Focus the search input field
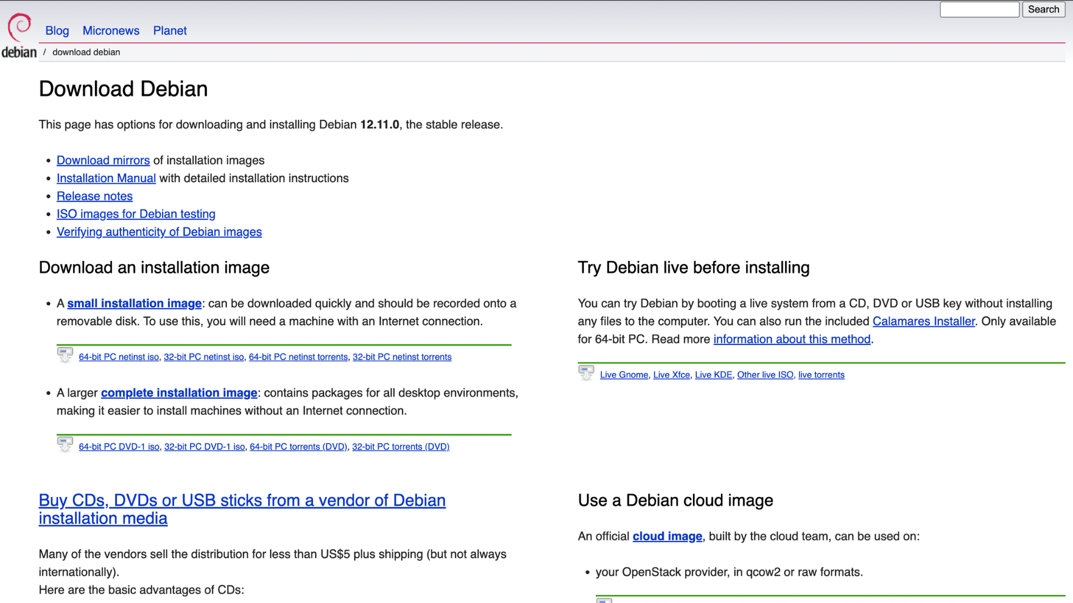The height and width of the screenshot is (603, 1073). 980,9
